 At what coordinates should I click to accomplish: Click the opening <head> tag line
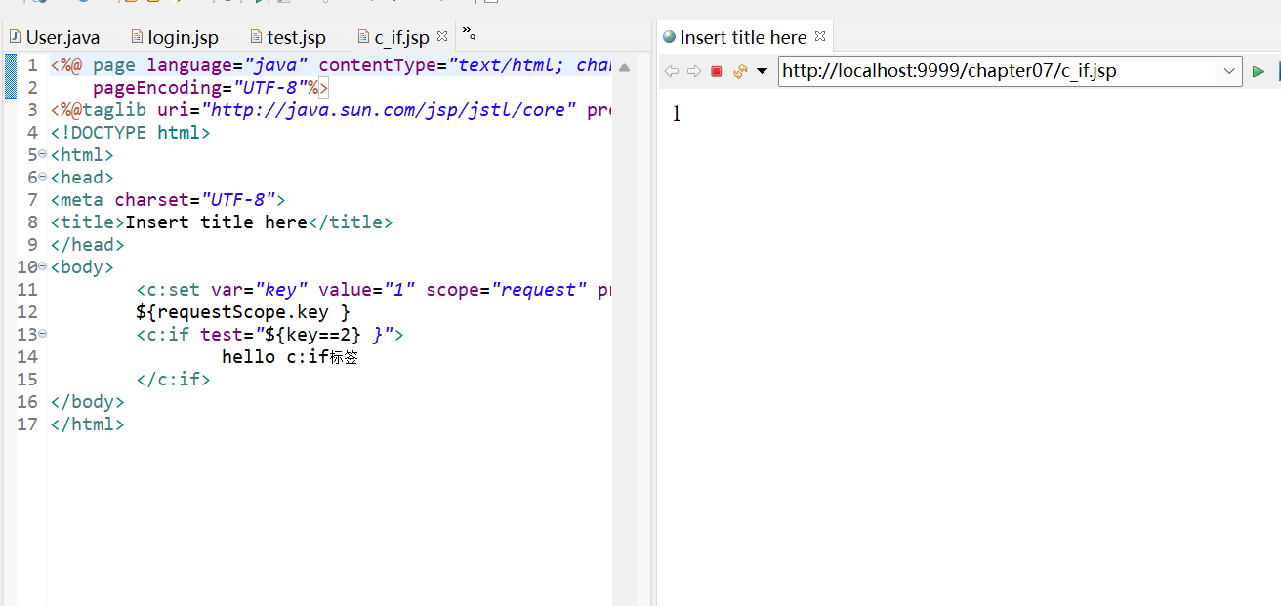[82, 177]
